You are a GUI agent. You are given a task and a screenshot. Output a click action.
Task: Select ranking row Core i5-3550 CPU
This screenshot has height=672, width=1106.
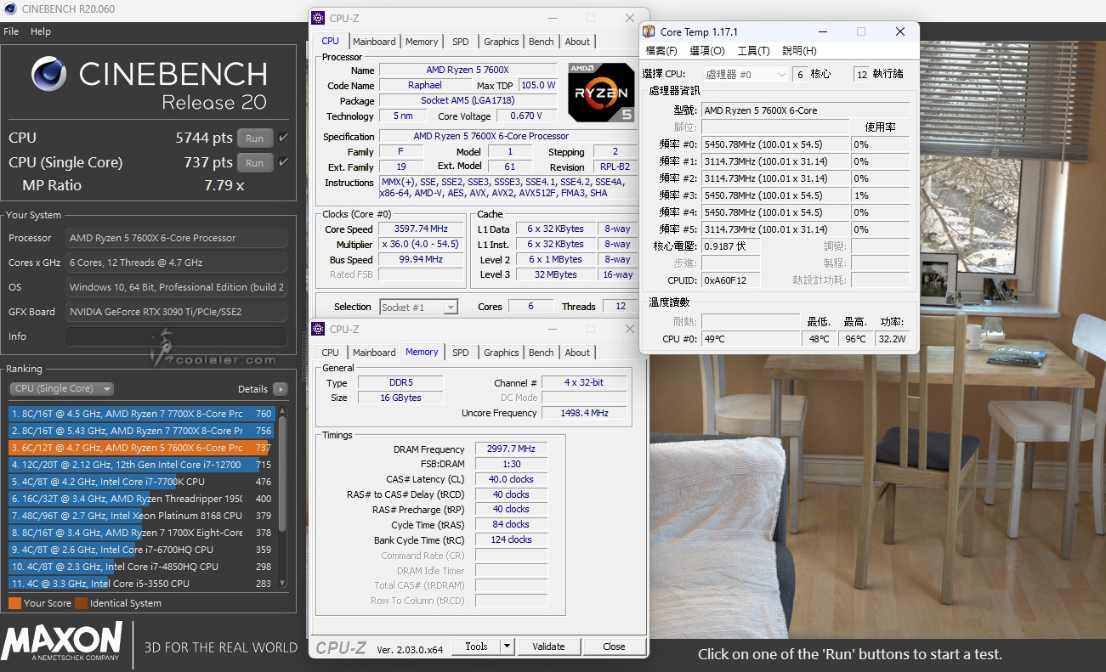click(x=141, y=584)
